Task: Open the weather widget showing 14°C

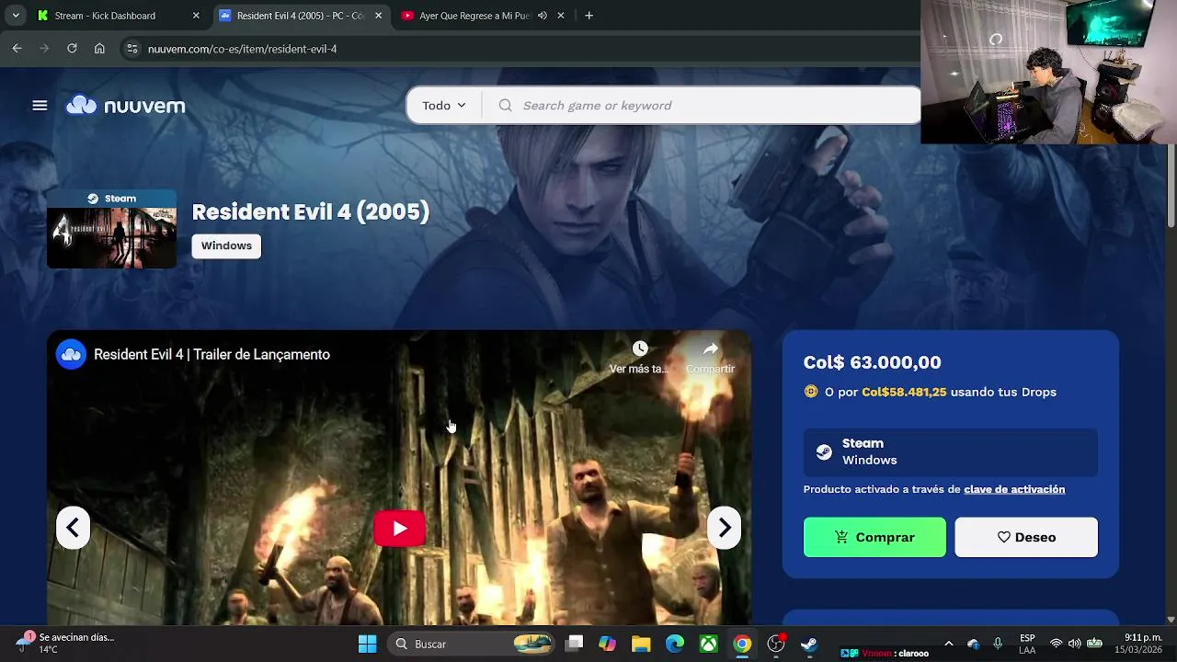Action: click(x=64, y=643)
